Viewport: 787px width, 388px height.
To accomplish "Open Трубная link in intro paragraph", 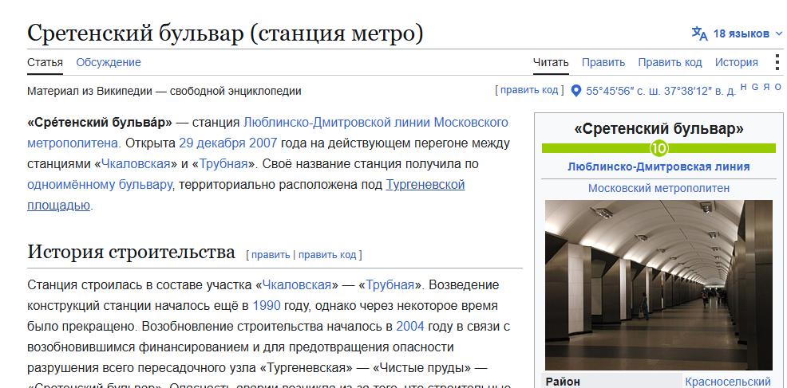I will point(223,164).
